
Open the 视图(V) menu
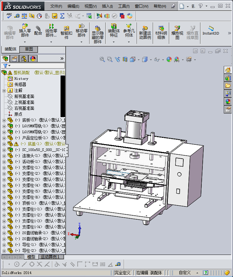click(x=91, y=6)
